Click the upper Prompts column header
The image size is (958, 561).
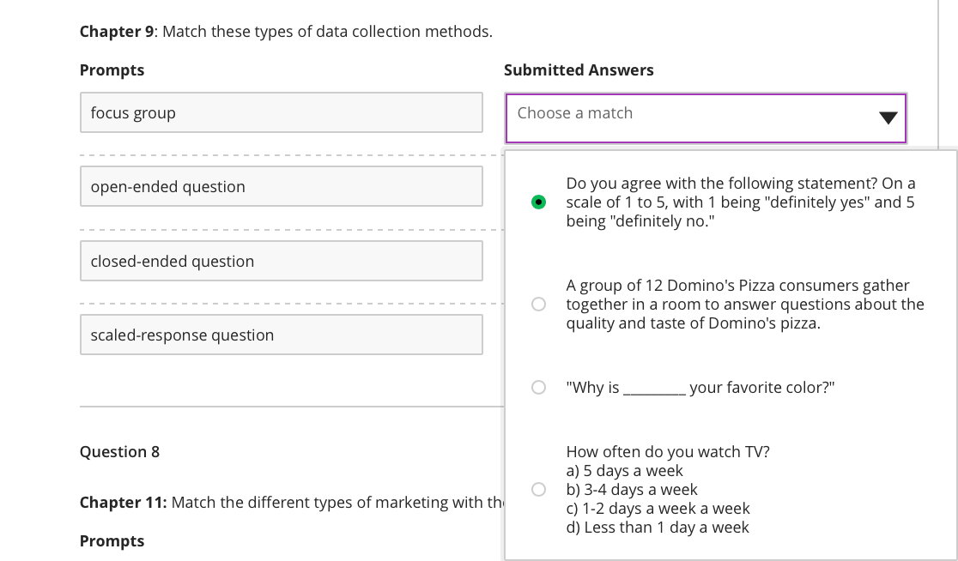[112, 69]
